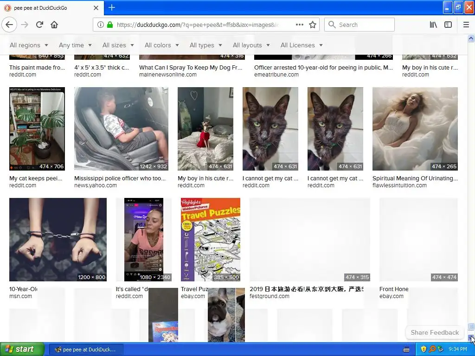Open page actions three-dot menu
475x356 pixels.
[300, 25]
